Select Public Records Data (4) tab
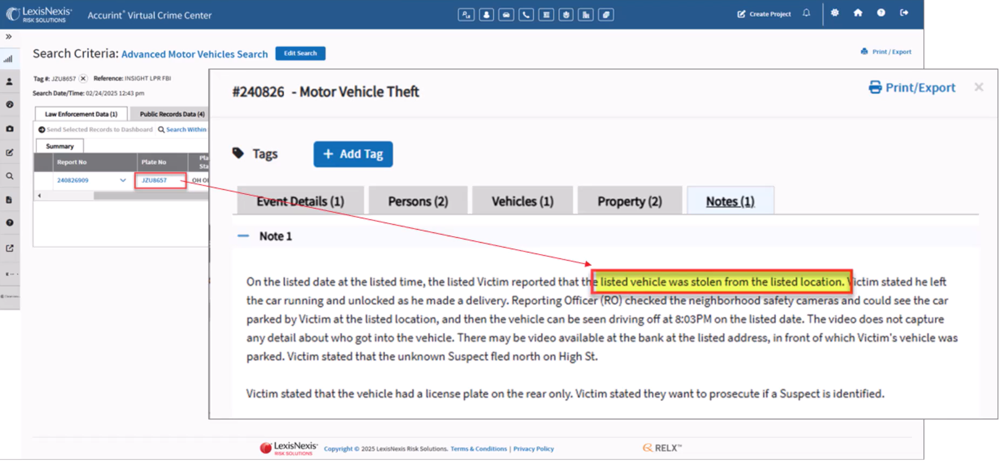This screenshot has height=461, width=1000. [172, 114]
